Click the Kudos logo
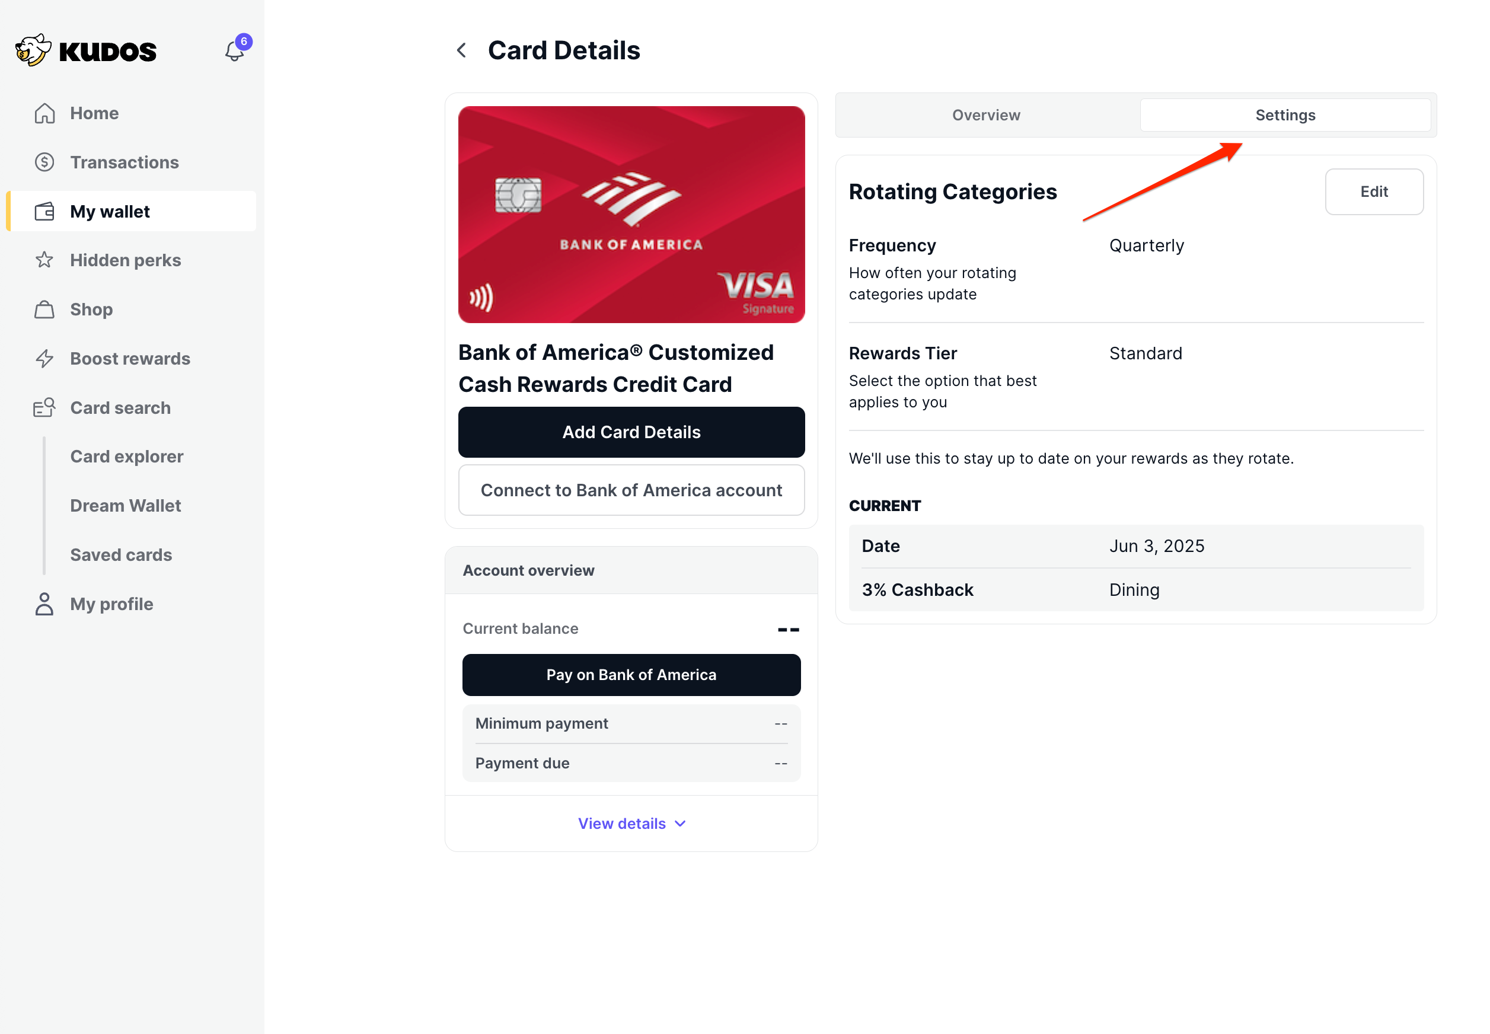Image resolution: width=1490 pixels, height=1034 pixels. [x=86, y=50]
